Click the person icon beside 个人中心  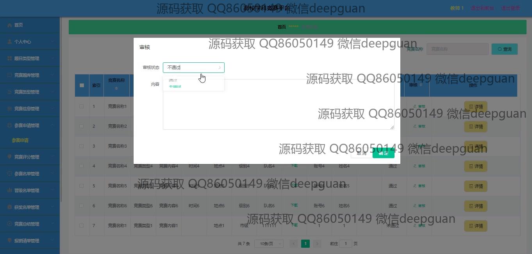pos(10,42)
